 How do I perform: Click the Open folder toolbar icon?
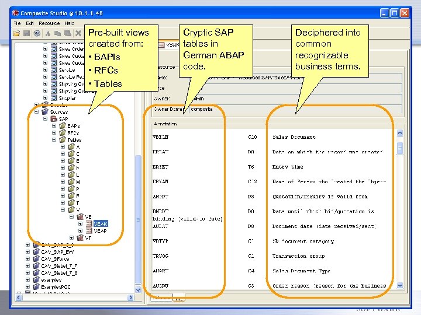(x=16, y=33)
